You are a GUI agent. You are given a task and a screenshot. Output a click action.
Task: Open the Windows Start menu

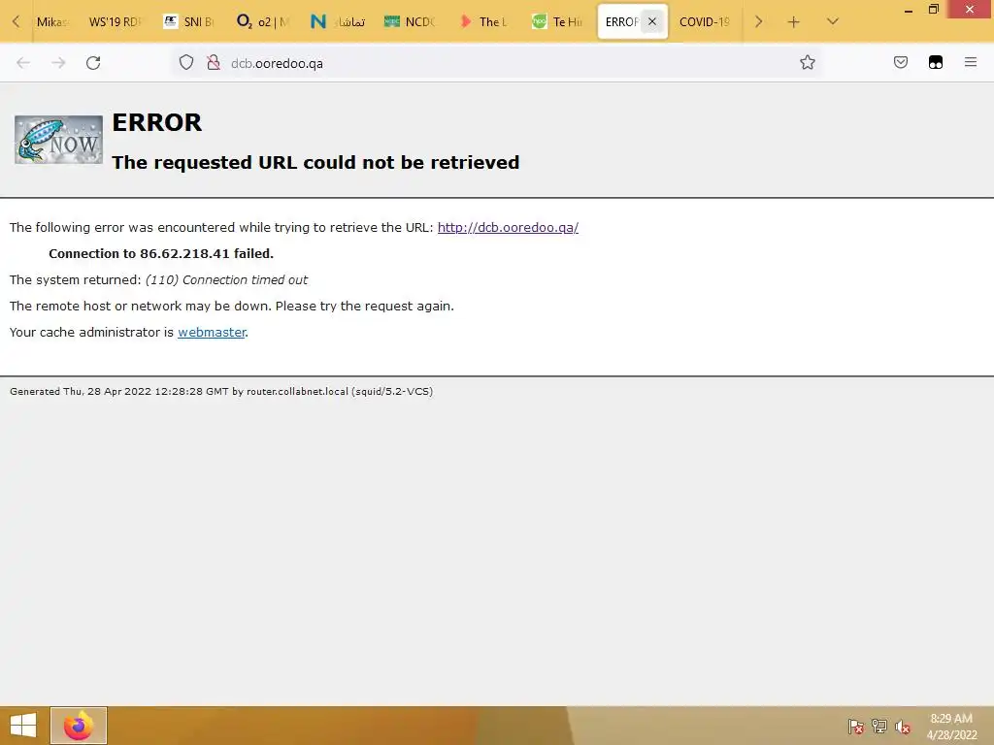point(23,726)
